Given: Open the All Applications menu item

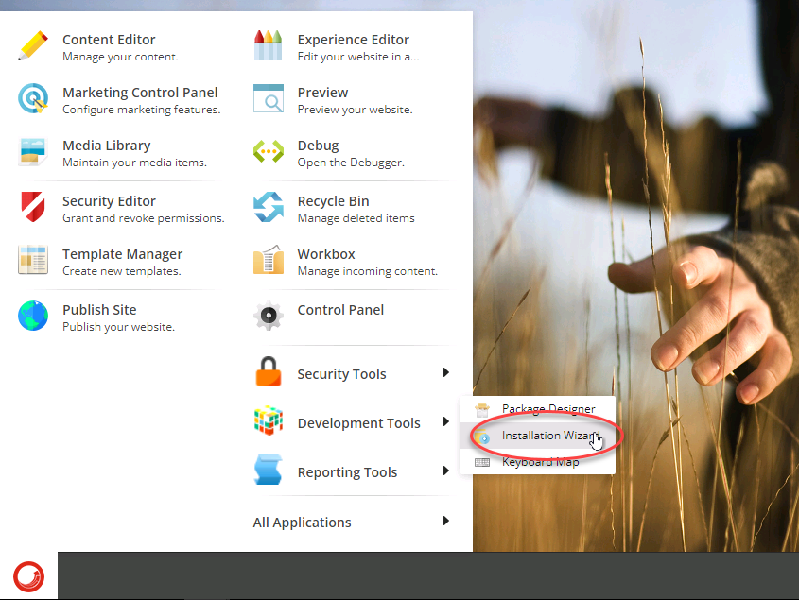Looking at the screenshot, I should [x=352, y=523].
